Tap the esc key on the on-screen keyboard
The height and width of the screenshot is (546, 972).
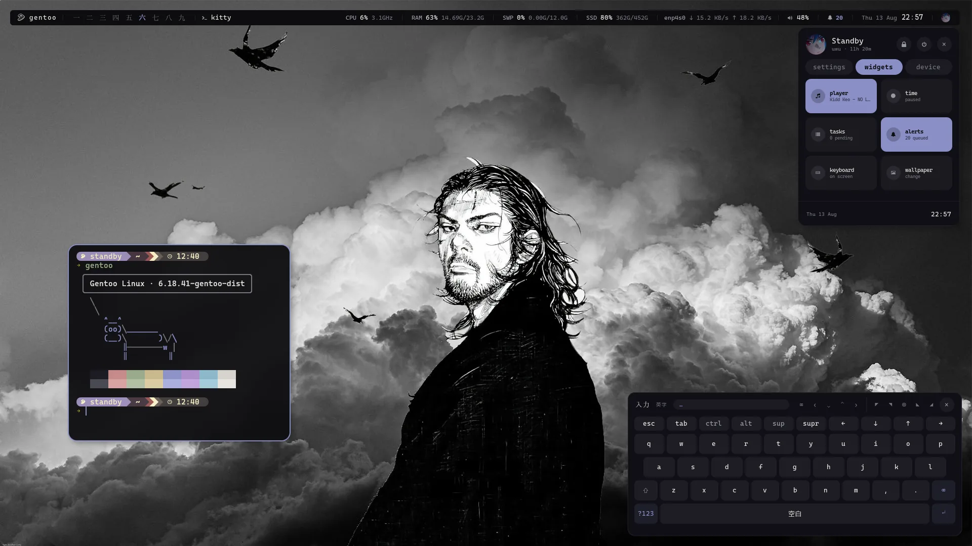(x=649, y=424)
